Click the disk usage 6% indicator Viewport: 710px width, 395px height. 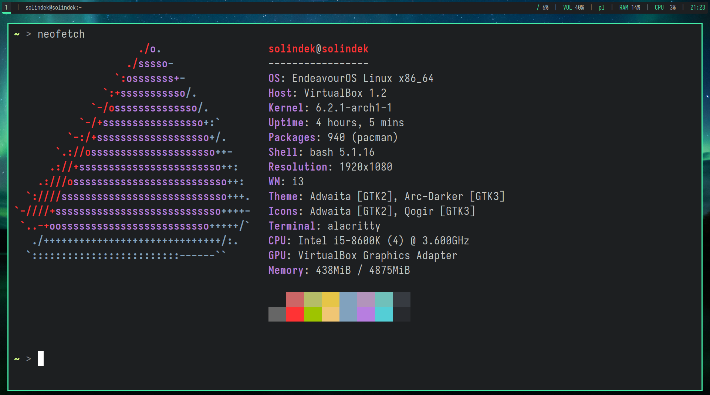point(543,7)
